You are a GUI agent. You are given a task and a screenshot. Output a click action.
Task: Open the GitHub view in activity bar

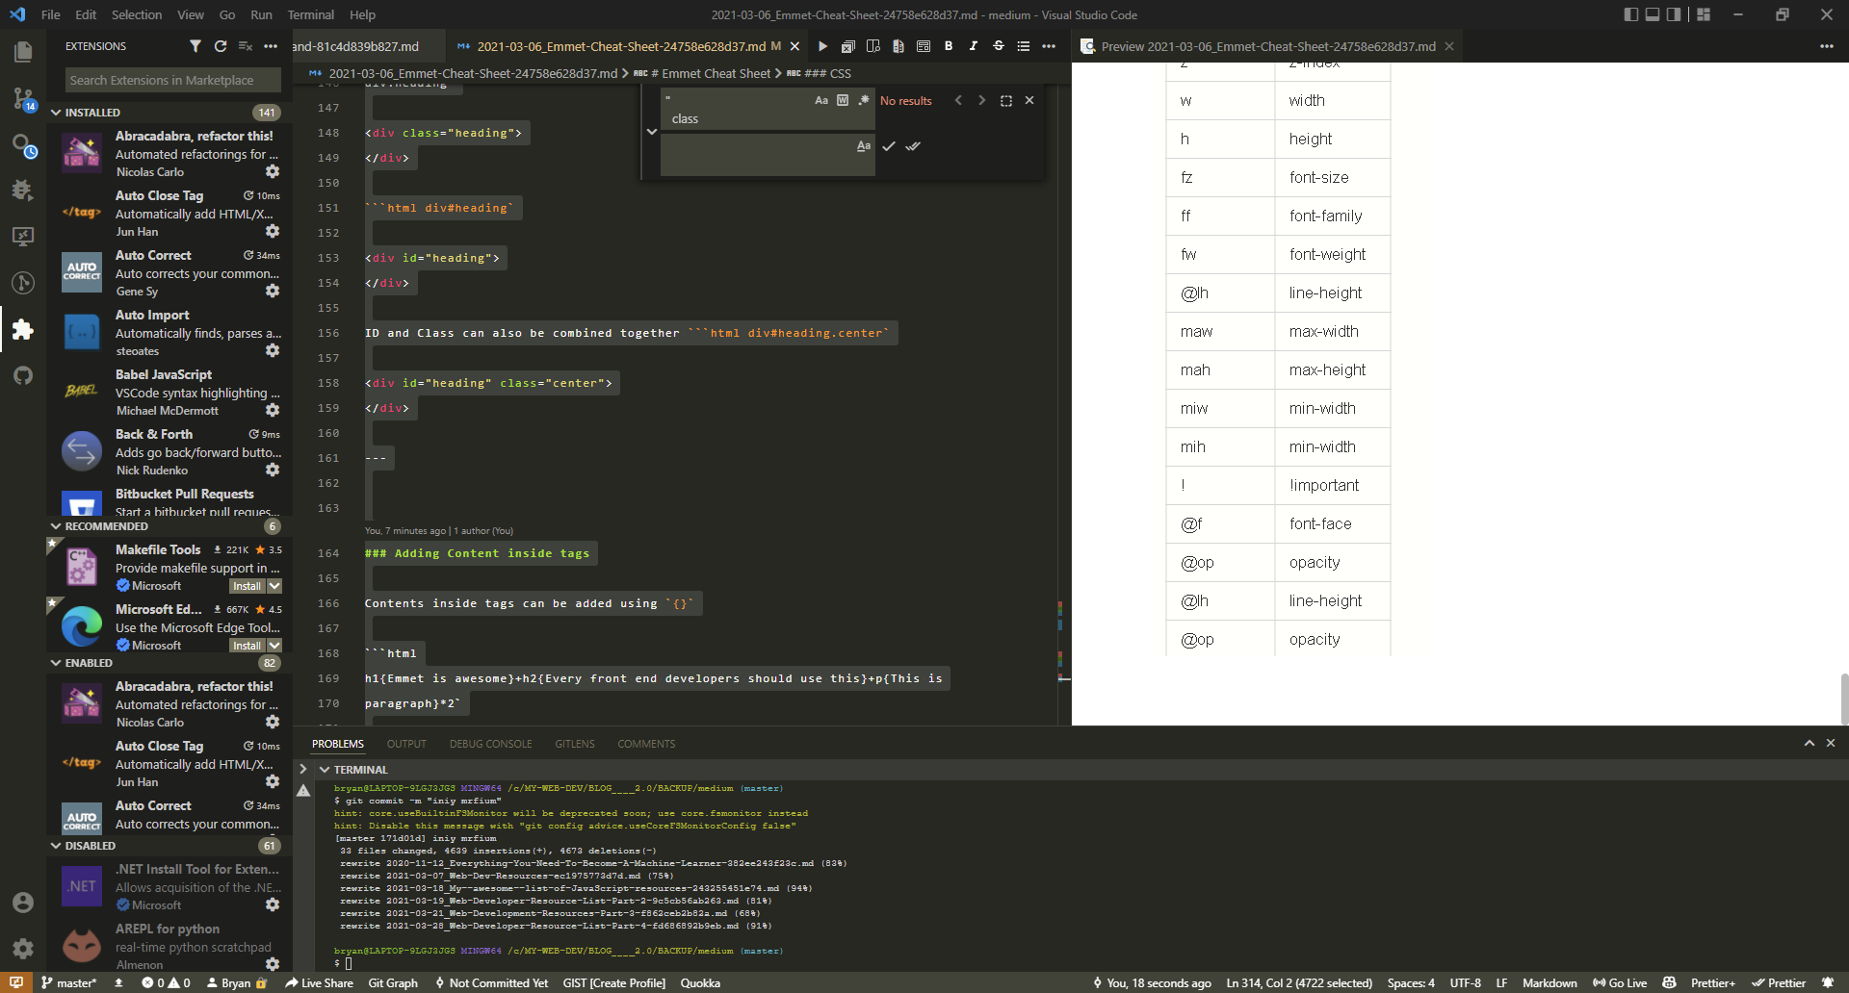[23, 375]
